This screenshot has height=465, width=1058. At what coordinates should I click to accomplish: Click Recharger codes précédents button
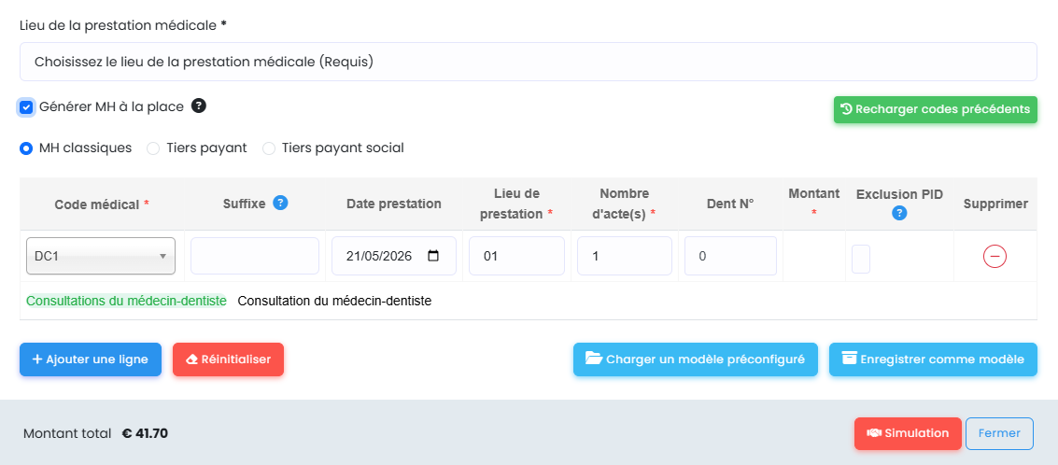coord(935,109)
